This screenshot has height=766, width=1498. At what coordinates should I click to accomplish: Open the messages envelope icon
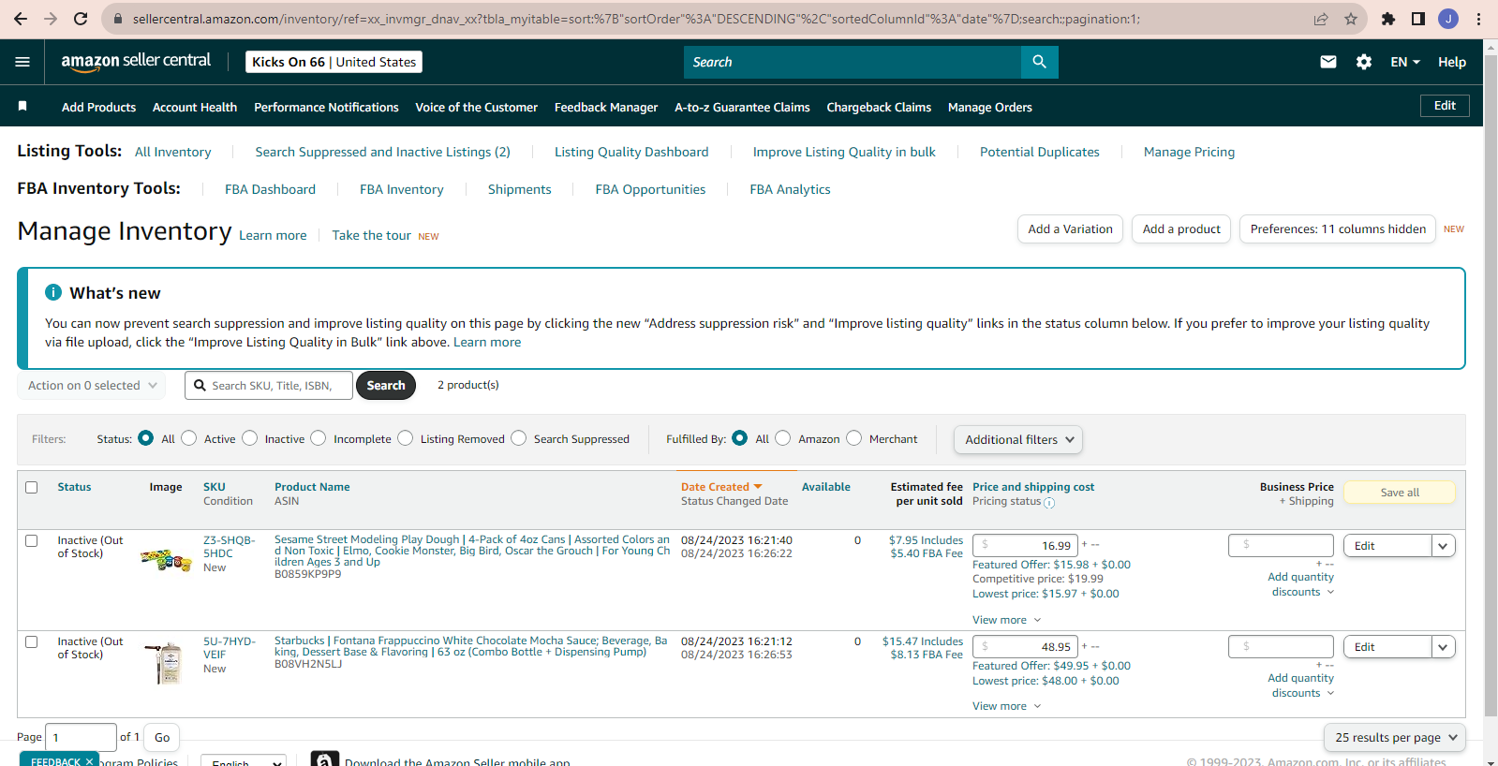[x=1328, y=62]
